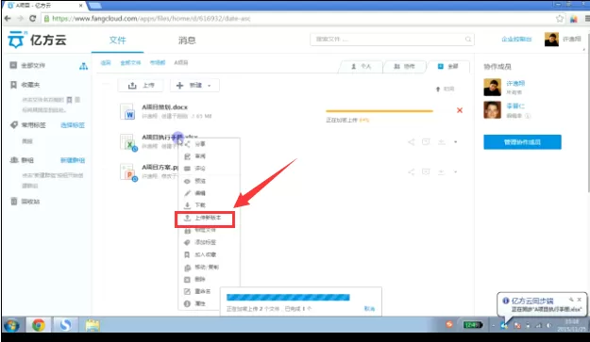Click the blue striped overall upload bar
The width and height of the screenshot is (590, 342).
tap(288, 298)
